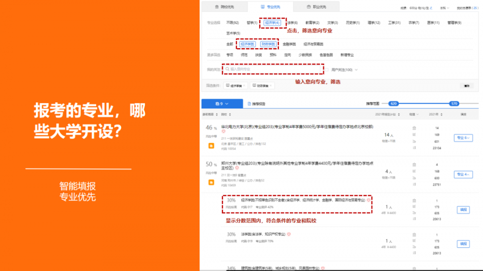
Task: Choose the 管理学(9) category
Action: (x=454, y=23)
